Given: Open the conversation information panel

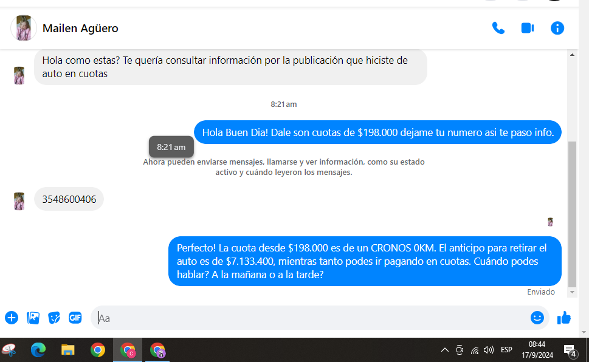Looking at the screenshot, I should tap(557, 28).
